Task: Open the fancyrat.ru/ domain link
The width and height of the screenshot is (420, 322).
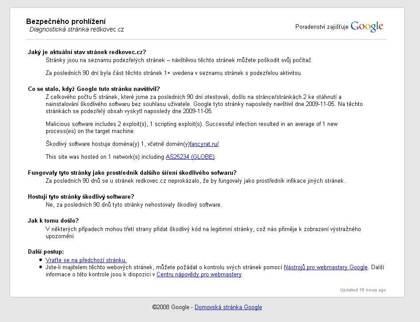Action: (204, 144)
